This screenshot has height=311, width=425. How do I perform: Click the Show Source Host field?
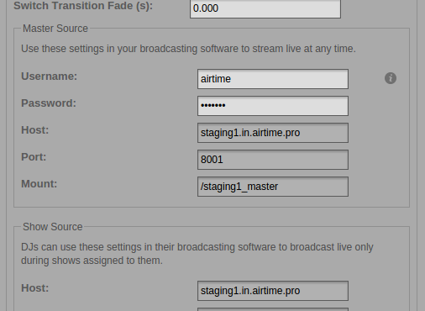click(273, 291)
